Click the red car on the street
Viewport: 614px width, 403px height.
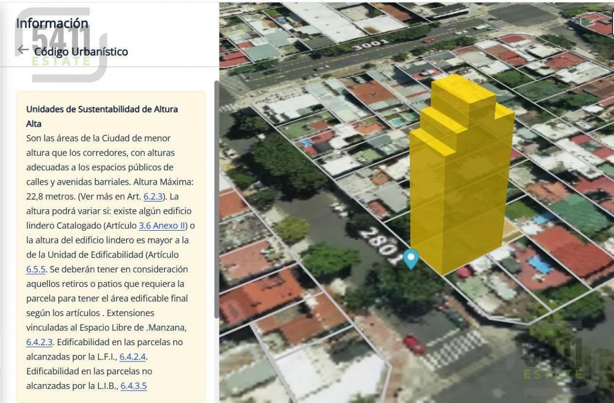click(x=413, y=344)
